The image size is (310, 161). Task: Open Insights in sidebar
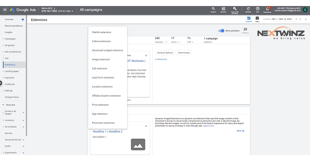[9, 32]
